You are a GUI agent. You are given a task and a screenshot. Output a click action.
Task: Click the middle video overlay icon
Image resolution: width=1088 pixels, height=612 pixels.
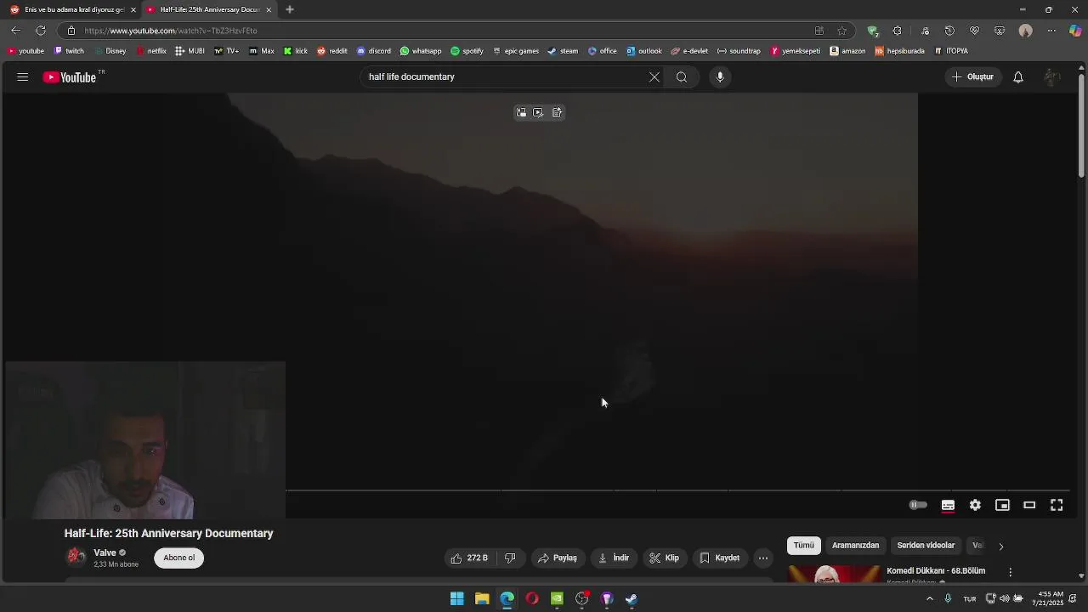pyautogui.click(x=538, y=112)
